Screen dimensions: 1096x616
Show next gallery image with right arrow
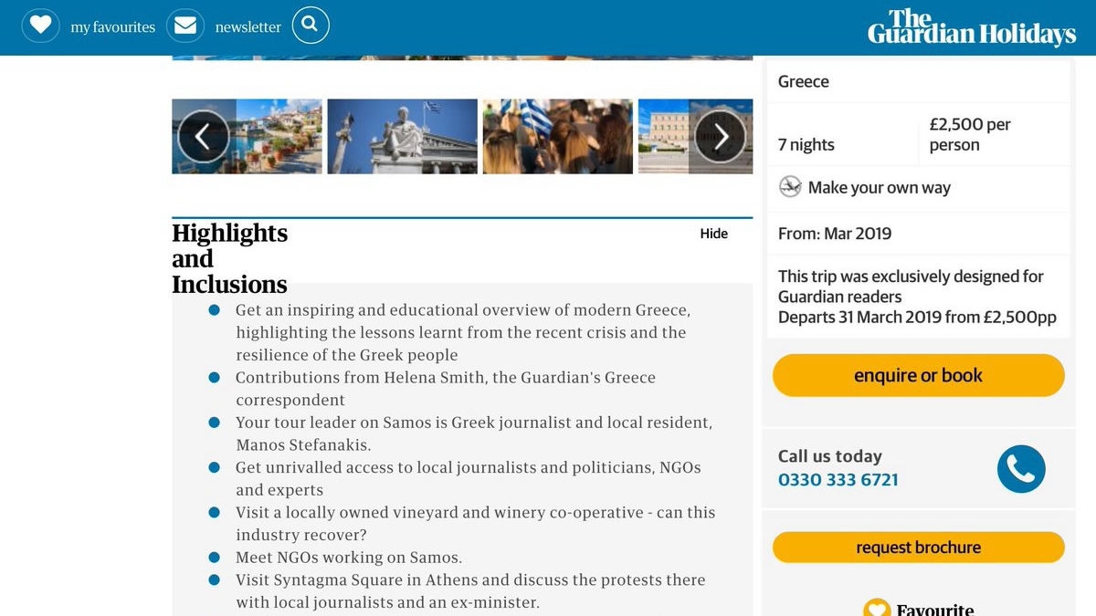click(x=721, y=137)
